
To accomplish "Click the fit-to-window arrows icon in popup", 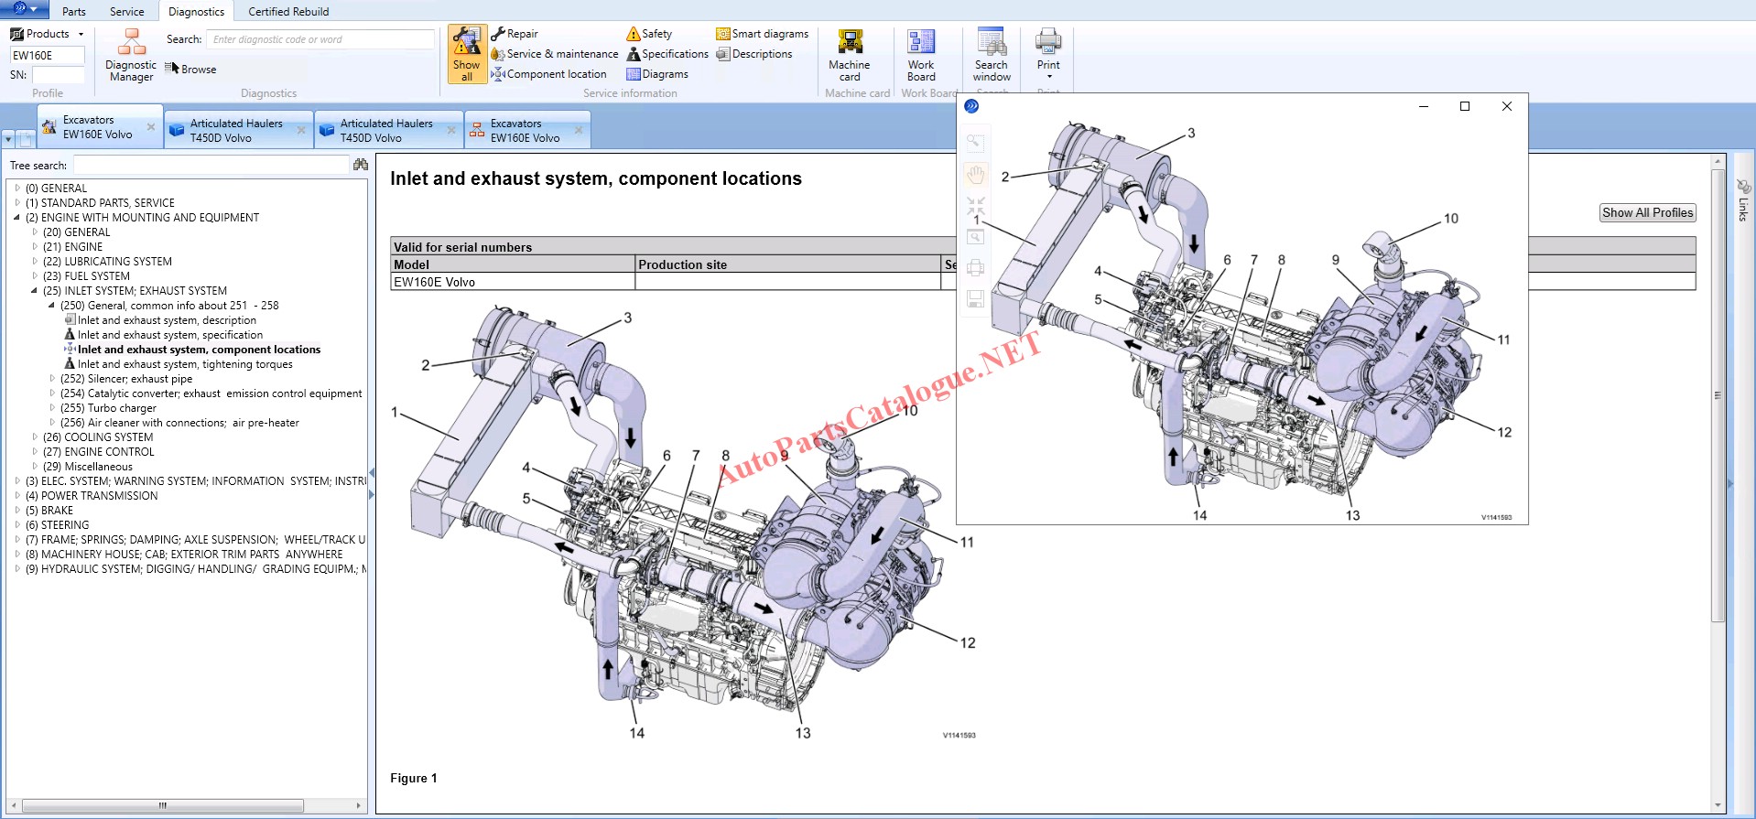I will 976,205.
